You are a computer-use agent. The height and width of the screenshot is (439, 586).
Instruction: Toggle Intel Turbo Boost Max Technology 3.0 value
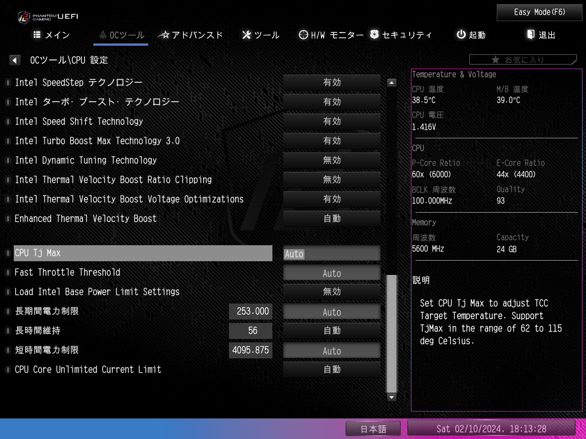click(x=331, y=141)
